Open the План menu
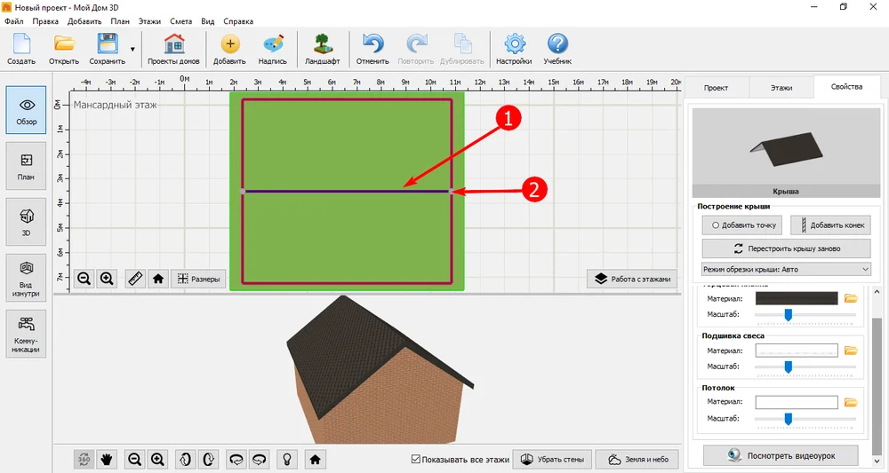 (120, 21)
